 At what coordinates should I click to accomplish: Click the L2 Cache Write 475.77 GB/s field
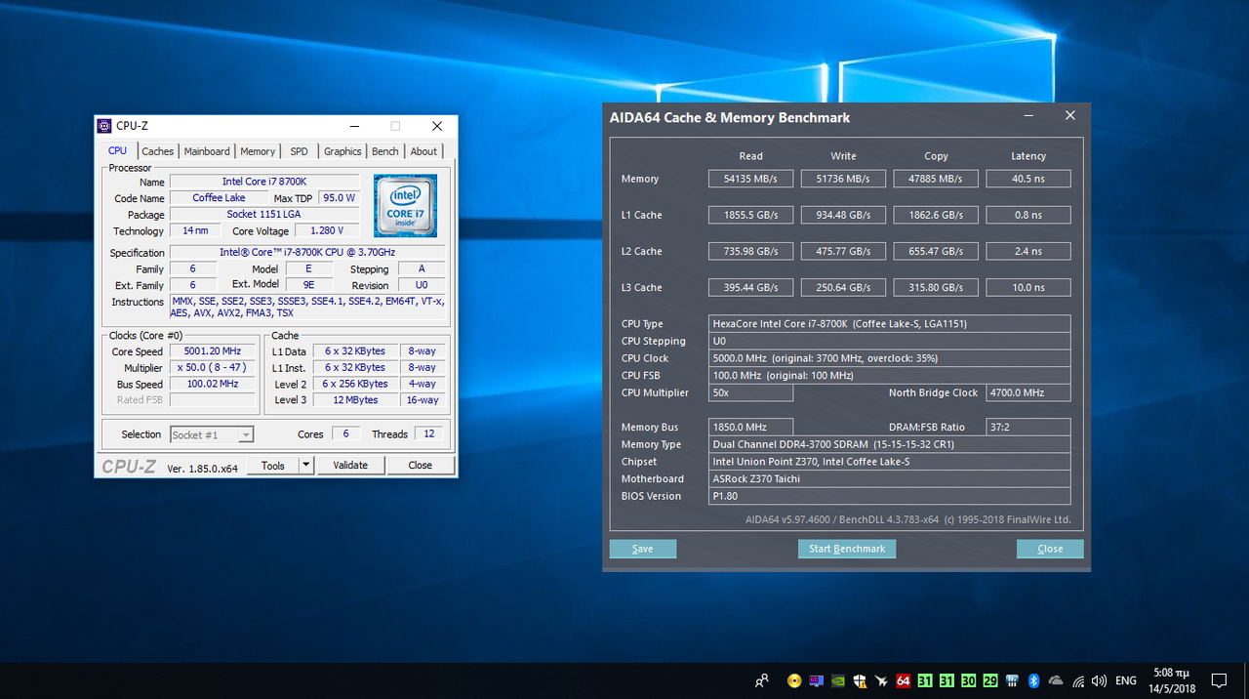pos(844,251)
